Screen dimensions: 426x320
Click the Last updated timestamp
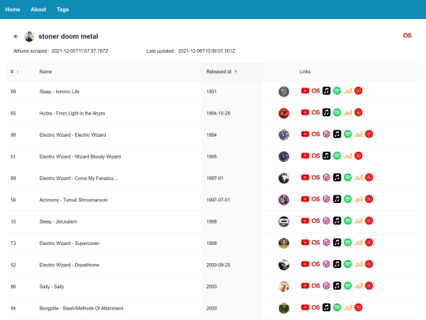[207, 51]
